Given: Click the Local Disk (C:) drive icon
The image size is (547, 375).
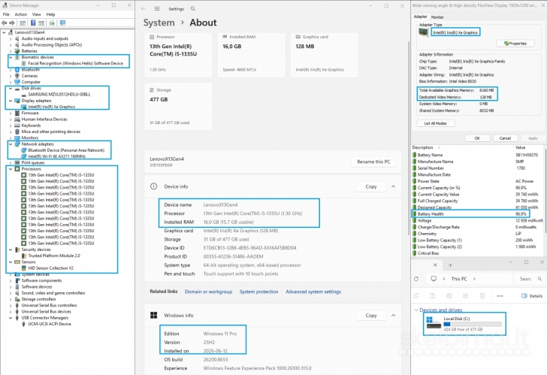Looking at the screenshot, I should [434, 323].
